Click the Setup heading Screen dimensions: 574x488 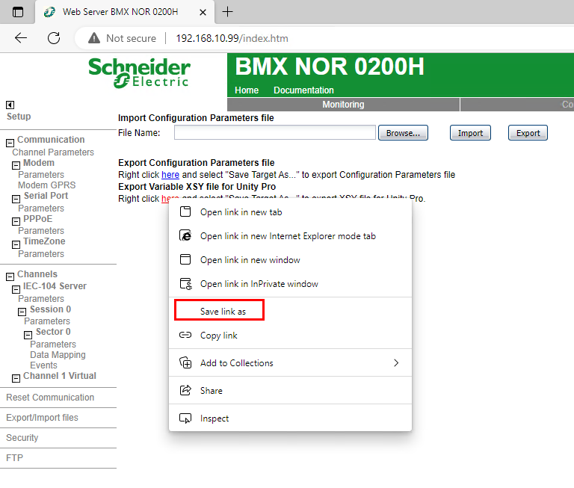point(19,117)
